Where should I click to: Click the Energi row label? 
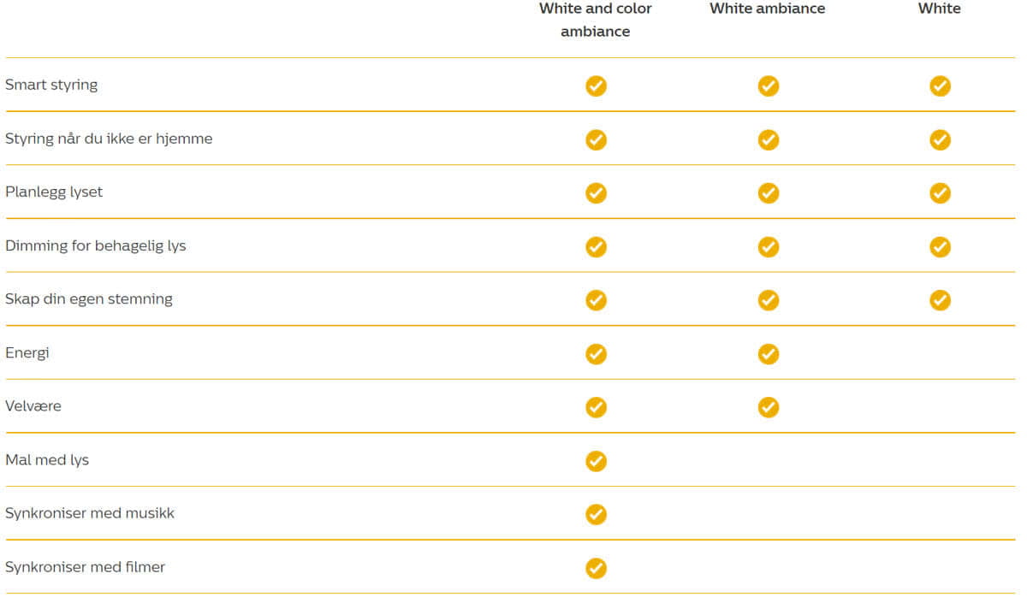pos(27,352)
